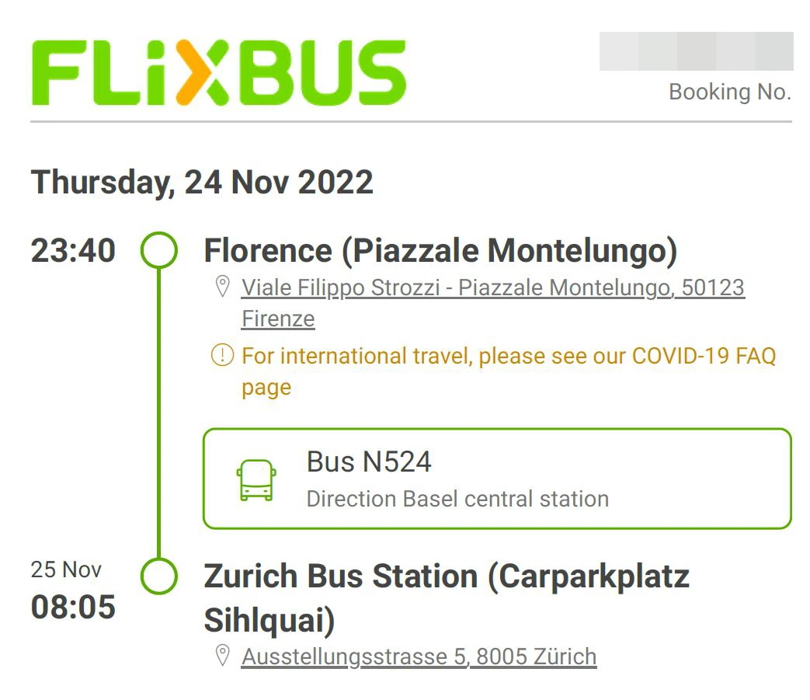Click the blurred booking number field

[696, 51]
